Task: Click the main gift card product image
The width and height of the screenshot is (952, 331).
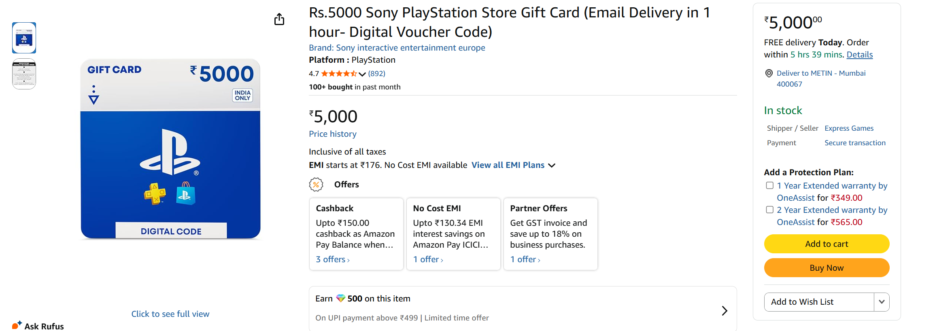Action: pos(170,149)
